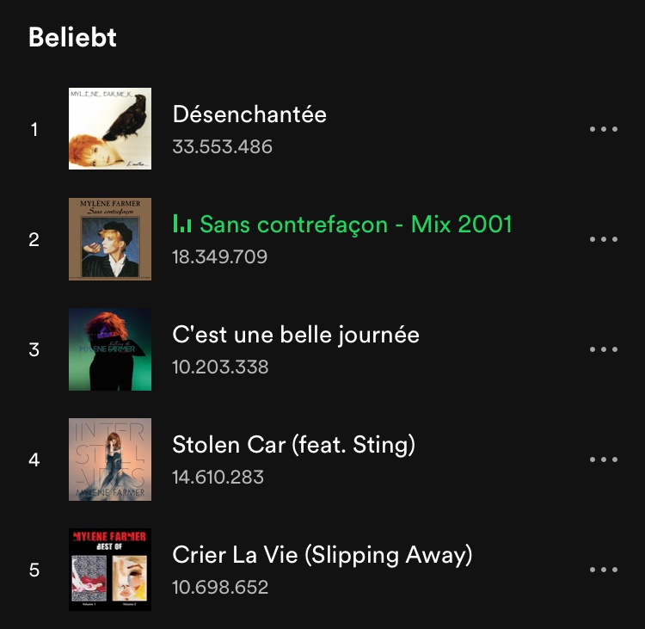Viewport: 645px width, 629px height.
Task: Click the Best Of album cover thumbnail
Action: pyautogui.click(x=110, y=570)
